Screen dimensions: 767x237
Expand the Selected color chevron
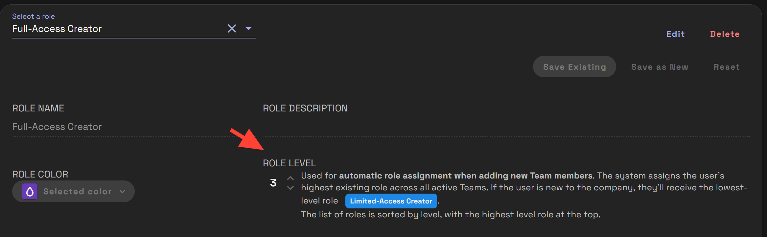click(x=123, y=191)
